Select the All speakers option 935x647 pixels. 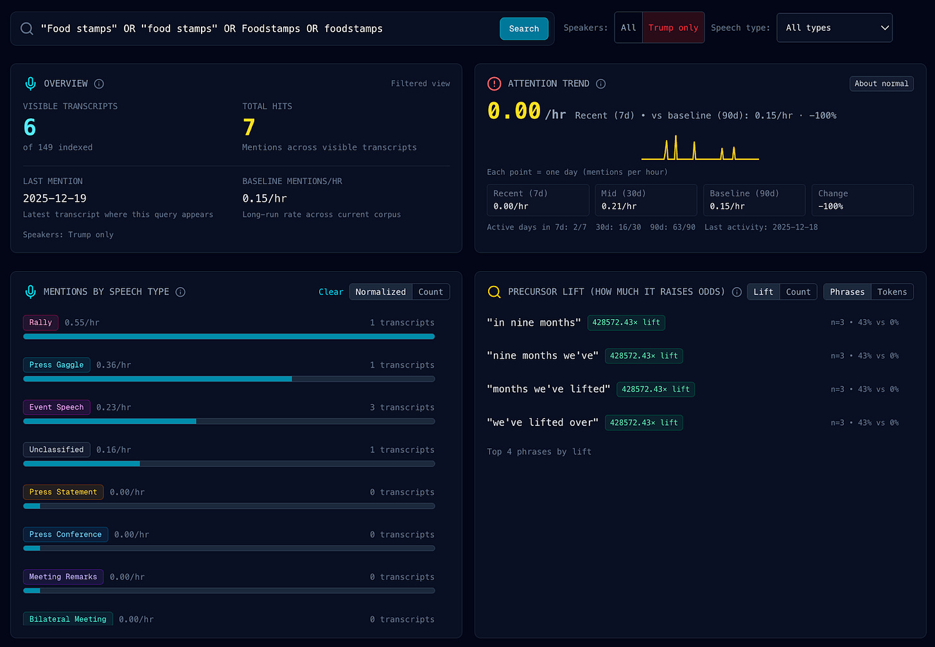click(x=629, y=28)
